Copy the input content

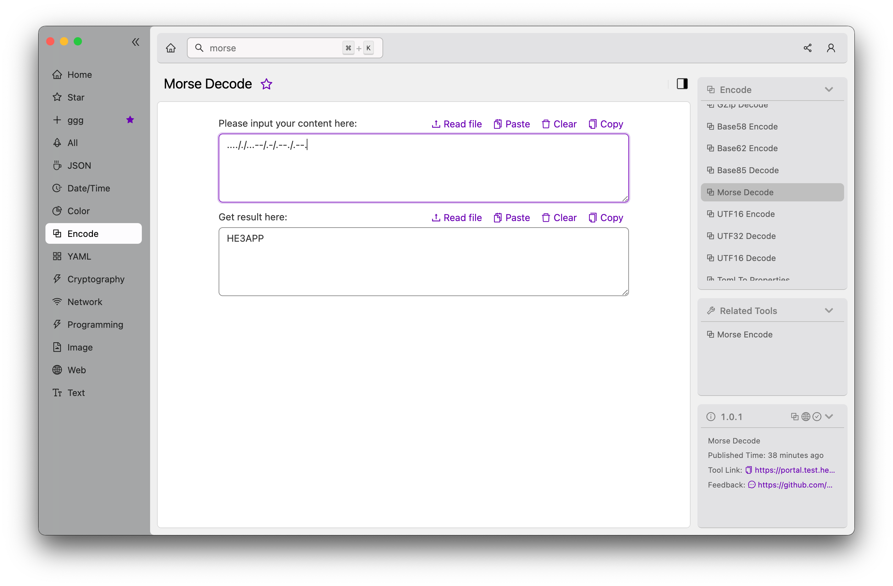click(606, 124)
